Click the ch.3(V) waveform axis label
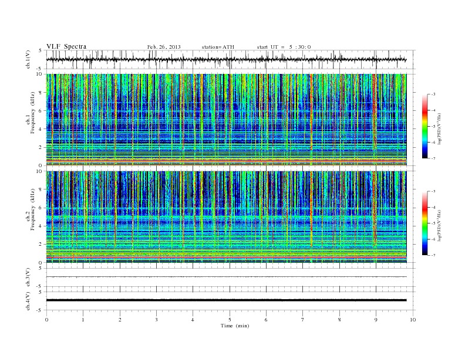 [x=28, y=277]
